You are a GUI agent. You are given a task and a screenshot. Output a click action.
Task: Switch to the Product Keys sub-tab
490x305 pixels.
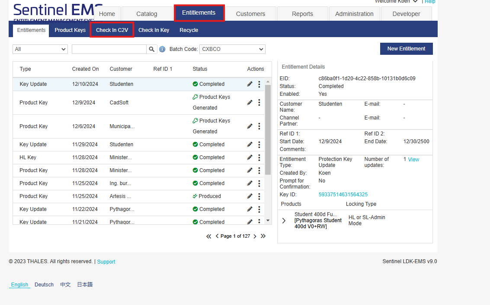70,30
